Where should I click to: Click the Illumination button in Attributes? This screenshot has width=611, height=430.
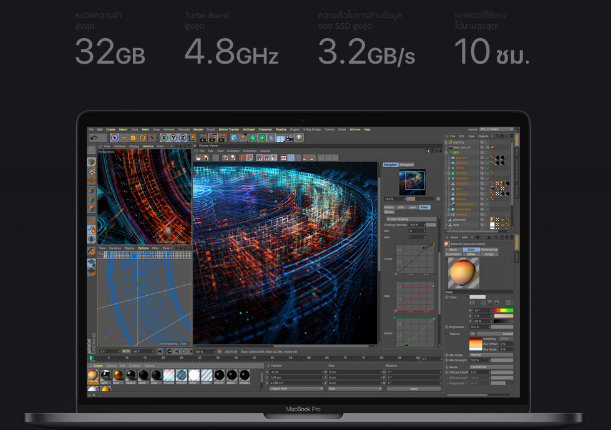click(453, 255)
